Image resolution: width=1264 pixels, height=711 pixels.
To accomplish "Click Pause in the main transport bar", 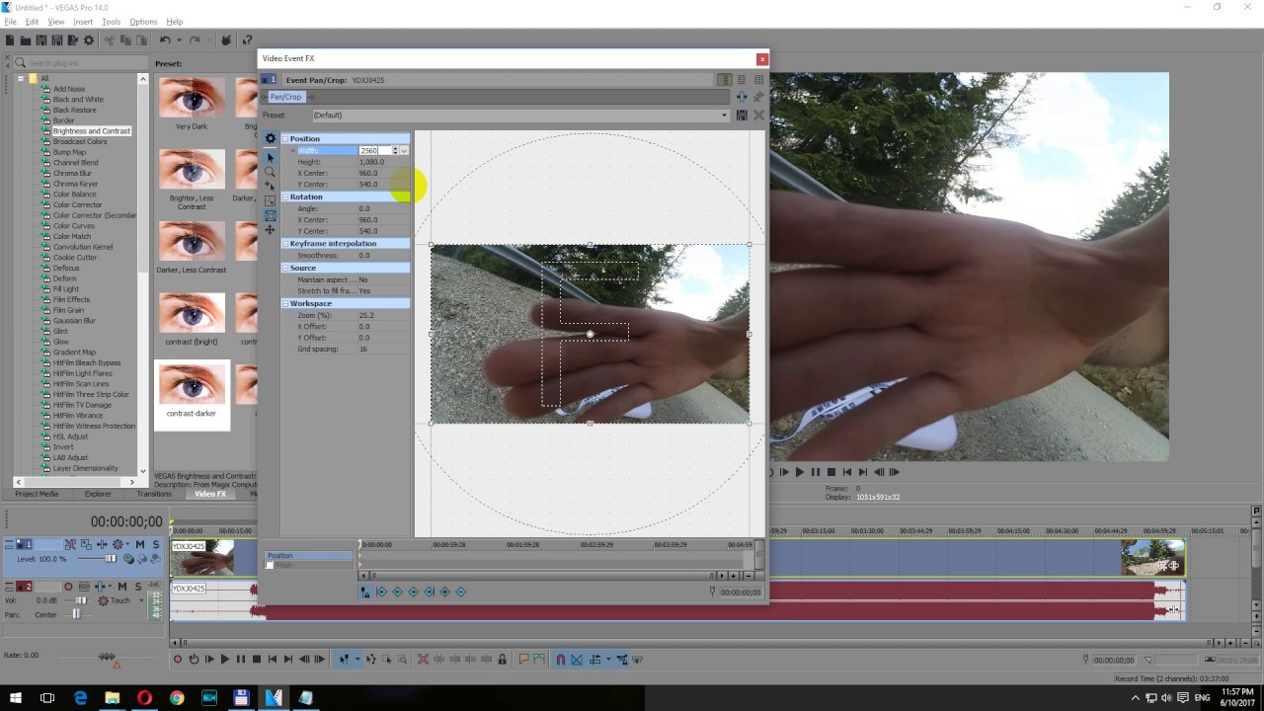I will tap(241, 660).
